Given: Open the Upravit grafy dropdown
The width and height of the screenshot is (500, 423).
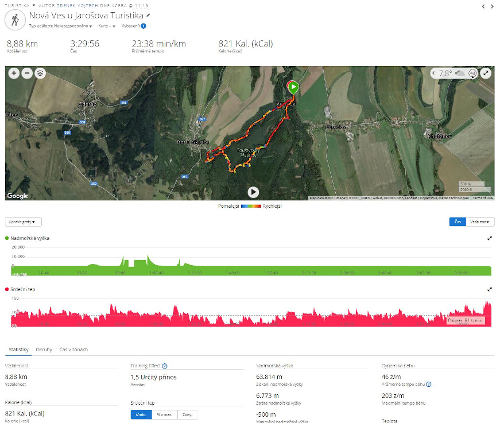Looking at the screenshot, I should pyautogui.click(x=24, y=222).
